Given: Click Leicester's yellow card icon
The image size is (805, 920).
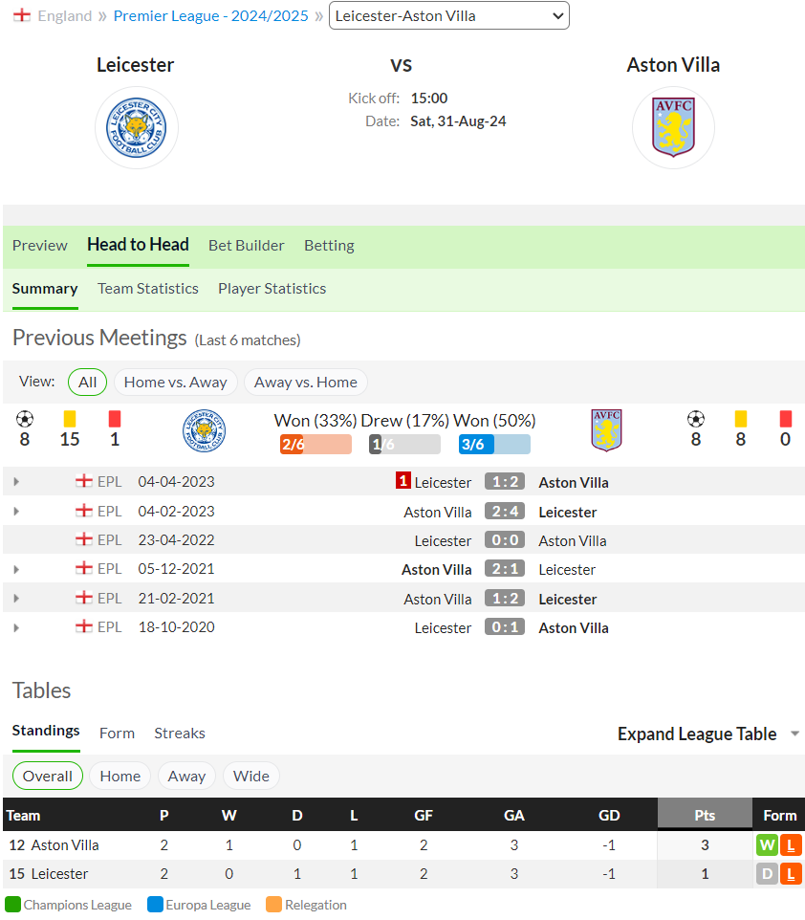Looking at the screenshot, I should pos(70,419).
